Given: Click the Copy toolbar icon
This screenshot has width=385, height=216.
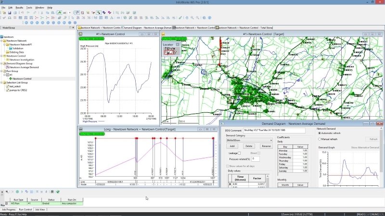Looking at the screenshot, I should click(47, 13).
